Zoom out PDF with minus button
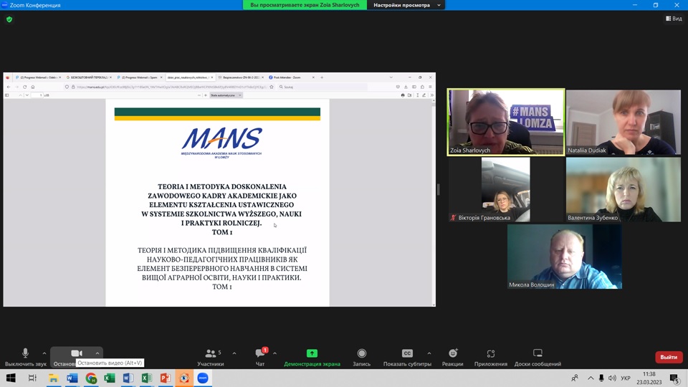This screenshot has height=387, width=688. pyautogui.click(x=199, y=95)
